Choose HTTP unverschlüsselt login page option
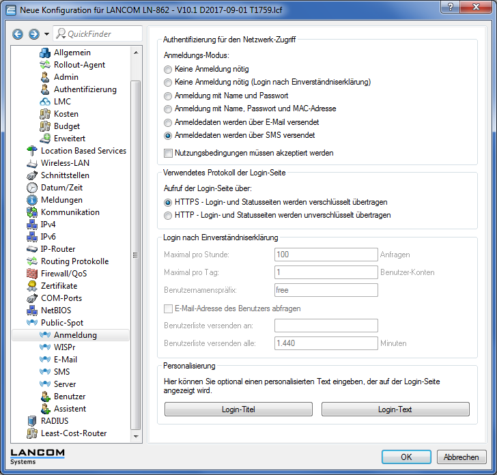Viewport: 497px width, 475px height. [x=169, y=215]
